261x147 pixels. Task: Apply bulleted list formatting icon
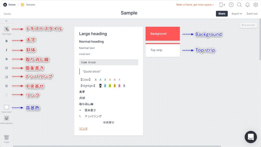[x=6, y=68]
